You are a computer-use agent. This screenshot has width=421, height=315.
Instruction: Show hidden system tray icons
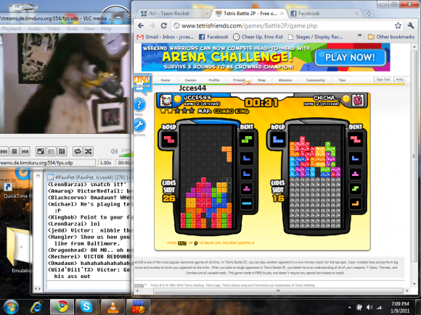coord(349,307)
